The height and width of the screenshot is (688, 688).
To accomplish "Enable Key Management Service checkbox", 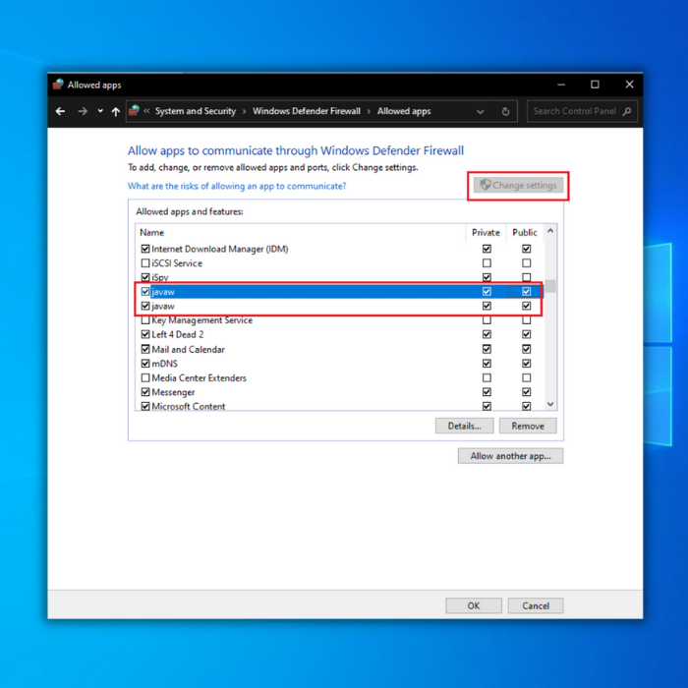I will 145,320.
